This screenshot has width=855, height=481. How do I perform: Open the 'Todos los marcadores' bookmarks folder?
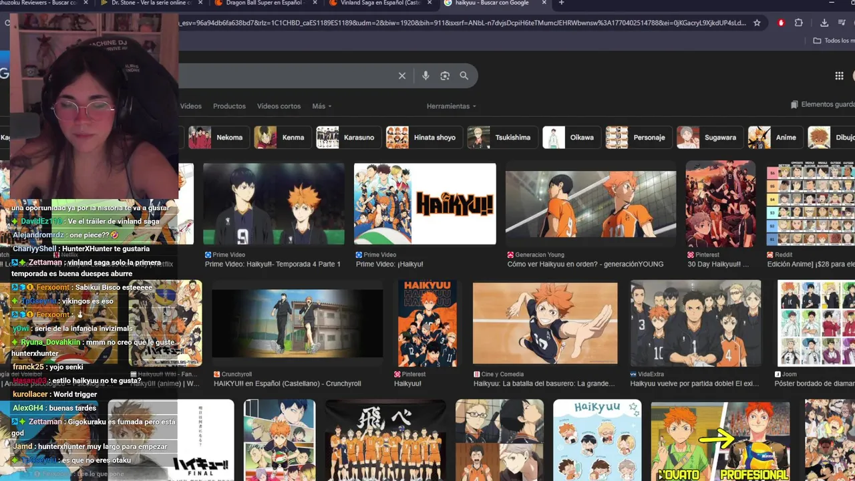tap(834, 41)
